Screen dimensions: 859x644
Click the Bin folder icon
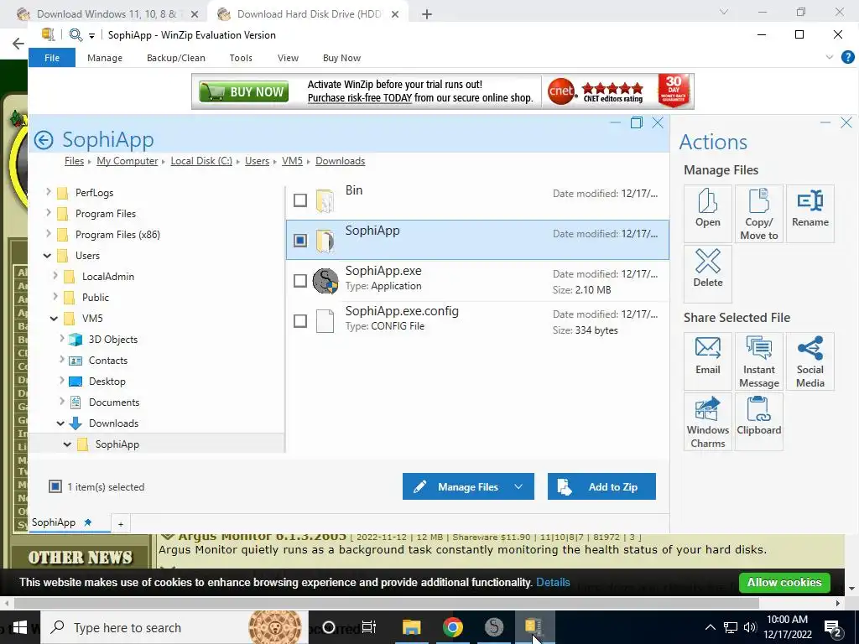pyautogui.click(x=325, y=201)
